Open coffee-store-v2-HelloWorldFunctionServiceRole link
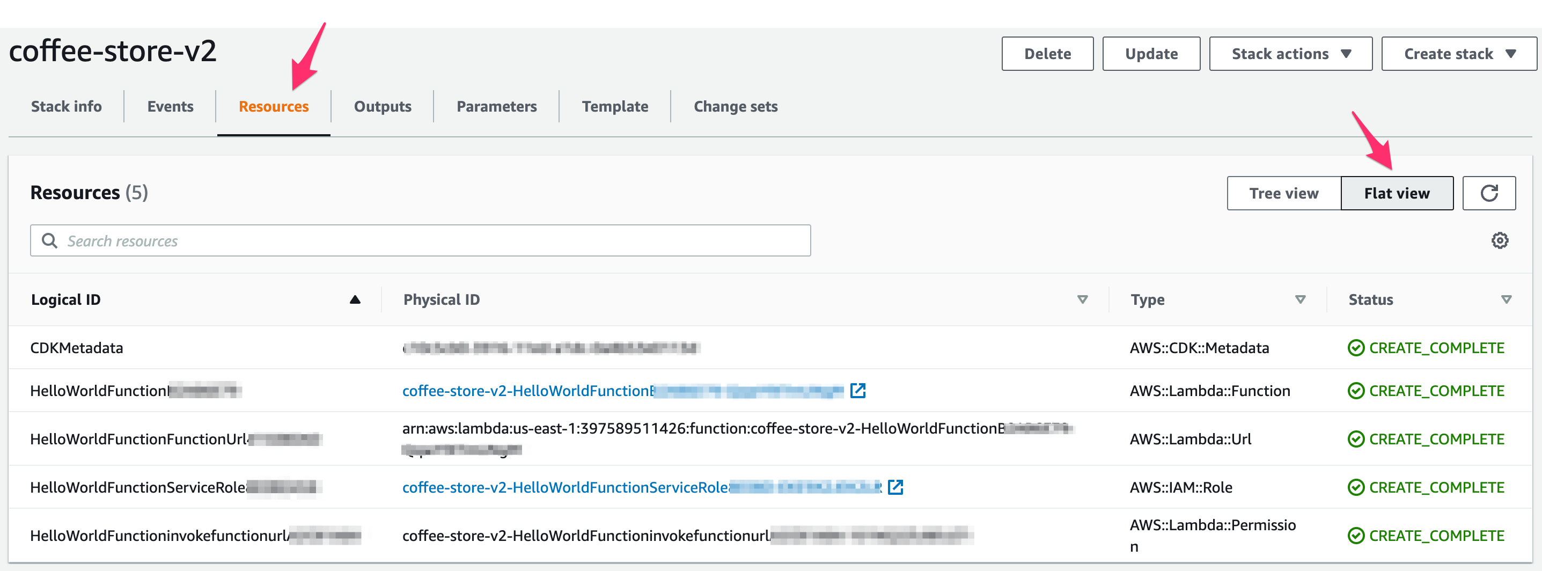Image resolution: width=1542 pixels, height=571 pixels. point(642,487)
